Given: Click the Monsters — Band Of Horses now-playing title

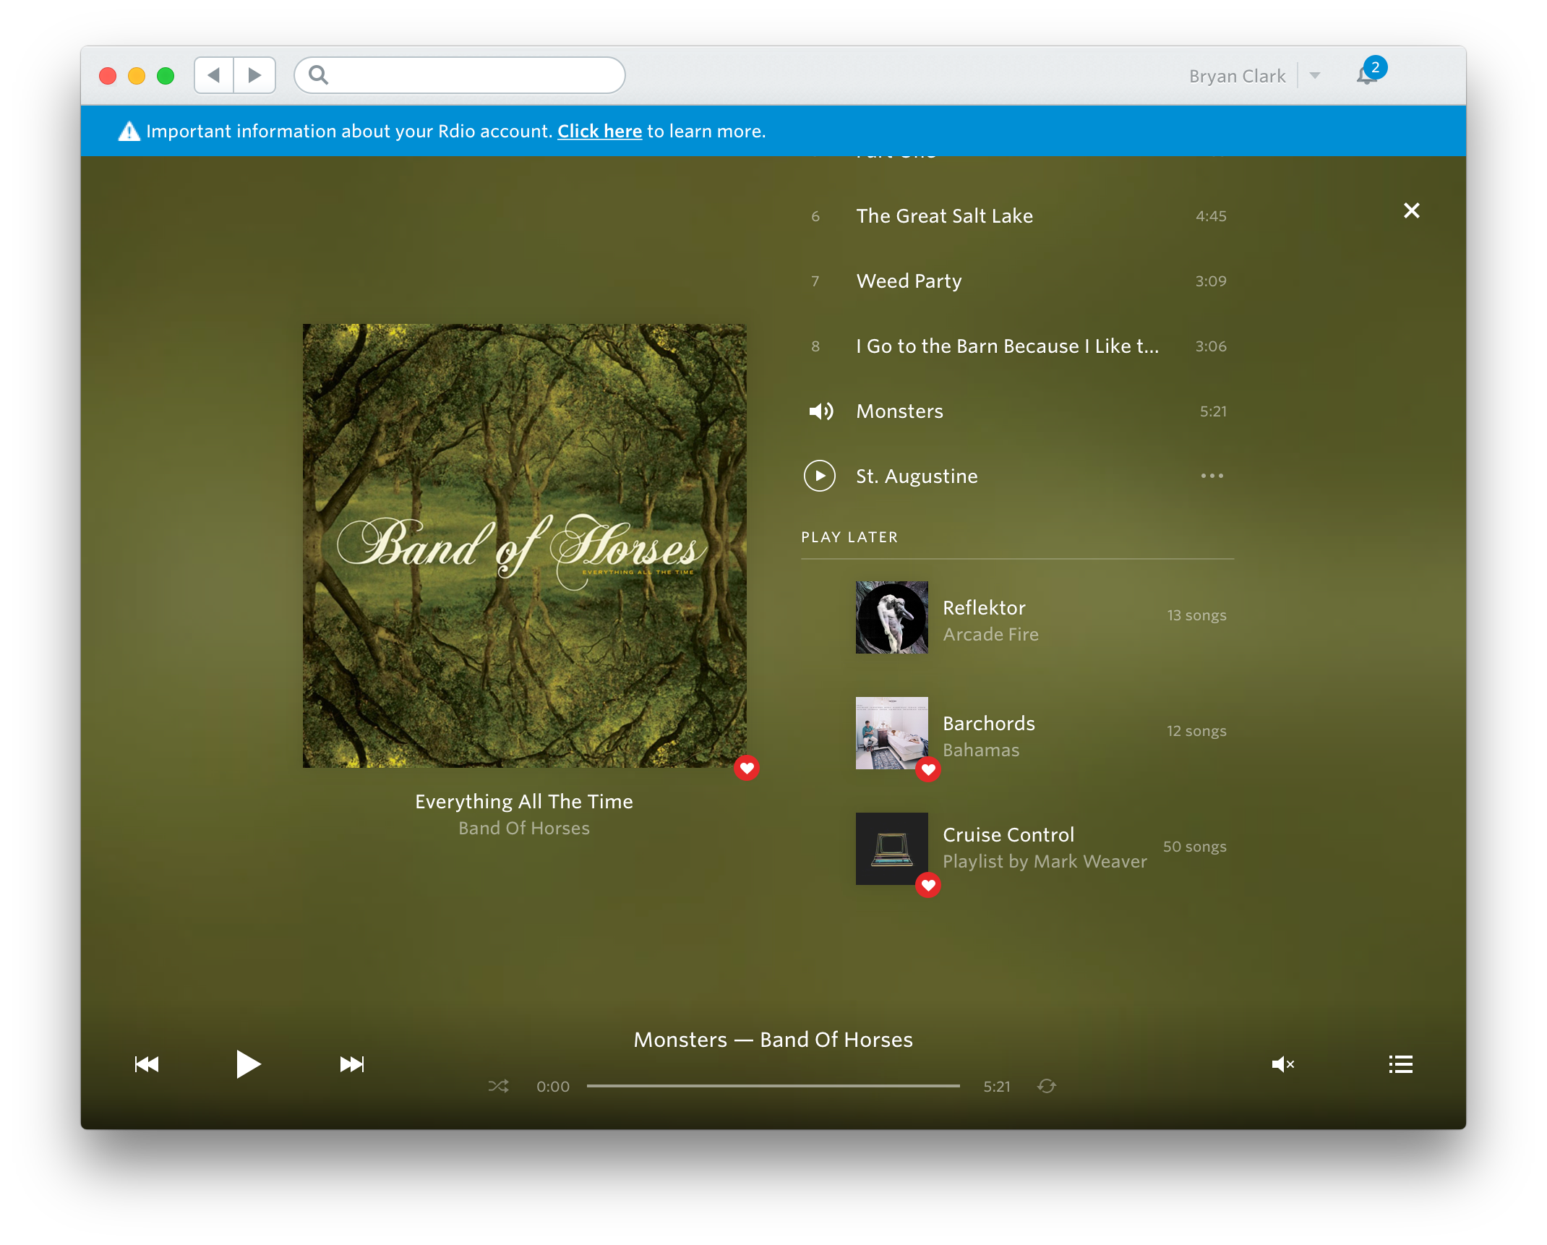Looking at the screenshot, I should (x=773, y=1040).
